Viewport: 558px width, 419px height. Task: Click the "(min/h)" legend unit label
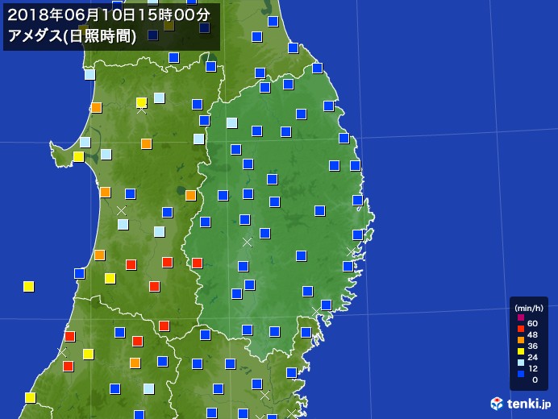click(x=529, y=308)
